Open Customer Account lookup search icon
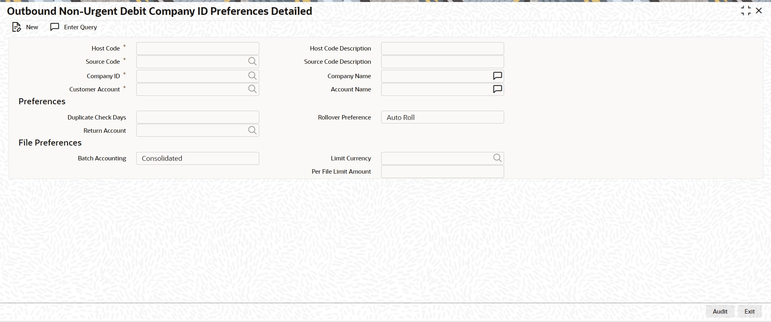771x322 pixels. (252, 89)
